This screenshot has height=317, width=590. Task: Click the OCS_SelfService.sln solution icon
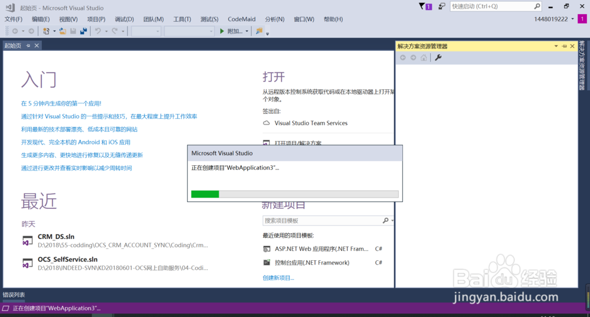28,263
